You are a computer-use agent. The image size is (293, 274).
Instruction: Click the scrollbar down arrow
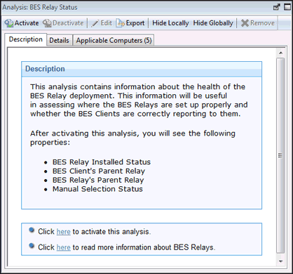click(280, 261)
